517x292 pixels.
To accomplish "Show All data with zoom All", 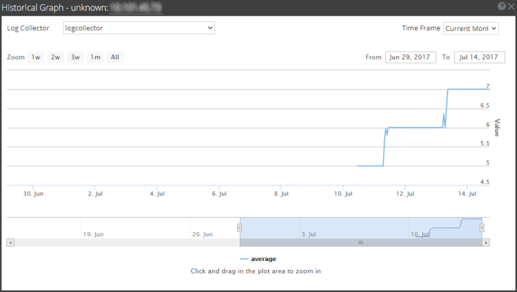I will coord(115,57).
